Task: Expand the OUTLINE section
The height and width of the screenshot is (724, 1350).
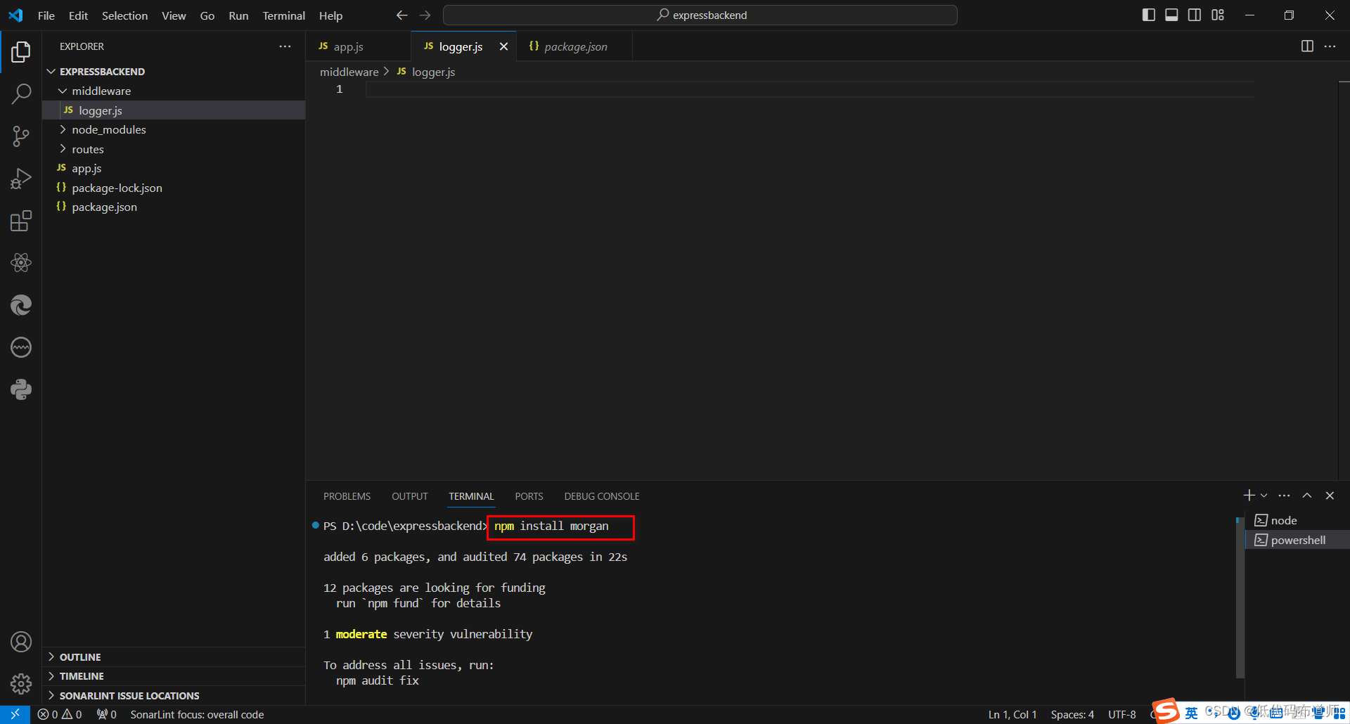Action: coord(80,657)
